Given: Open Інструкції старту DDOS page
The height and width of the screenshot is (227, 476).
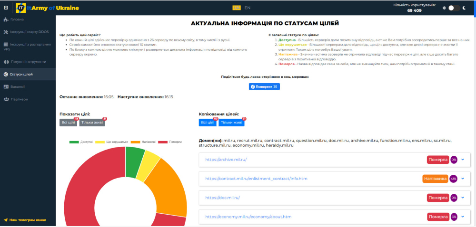Looking at the screenshot, I should point(29,32).
